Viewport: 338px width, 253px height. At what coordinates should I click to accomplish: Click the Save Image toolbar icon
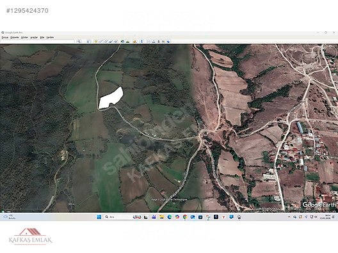pos(159,42)
